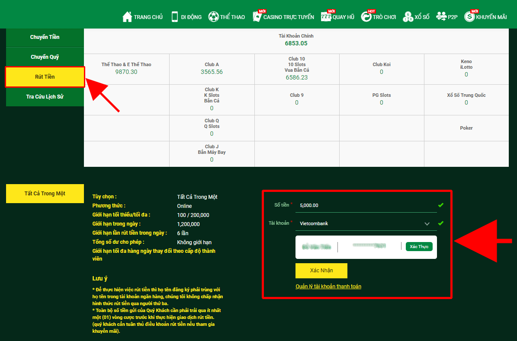This screenshot has width=517, height=341.
Task: Select the Trò Chơi game icon
Action: point(366,17)
